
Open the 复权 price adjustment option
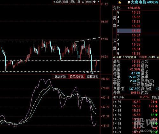[x=73, y=2]
